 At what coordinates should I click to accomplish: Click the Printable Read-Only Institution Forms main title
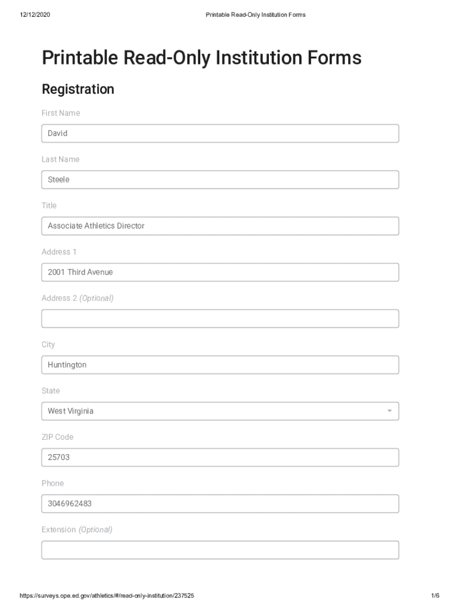click(x=201, y=58)
